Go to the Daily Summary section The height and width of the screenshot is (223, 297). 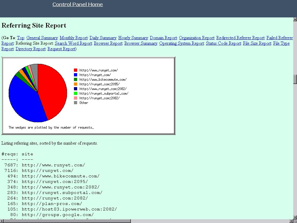coord(103,38)
